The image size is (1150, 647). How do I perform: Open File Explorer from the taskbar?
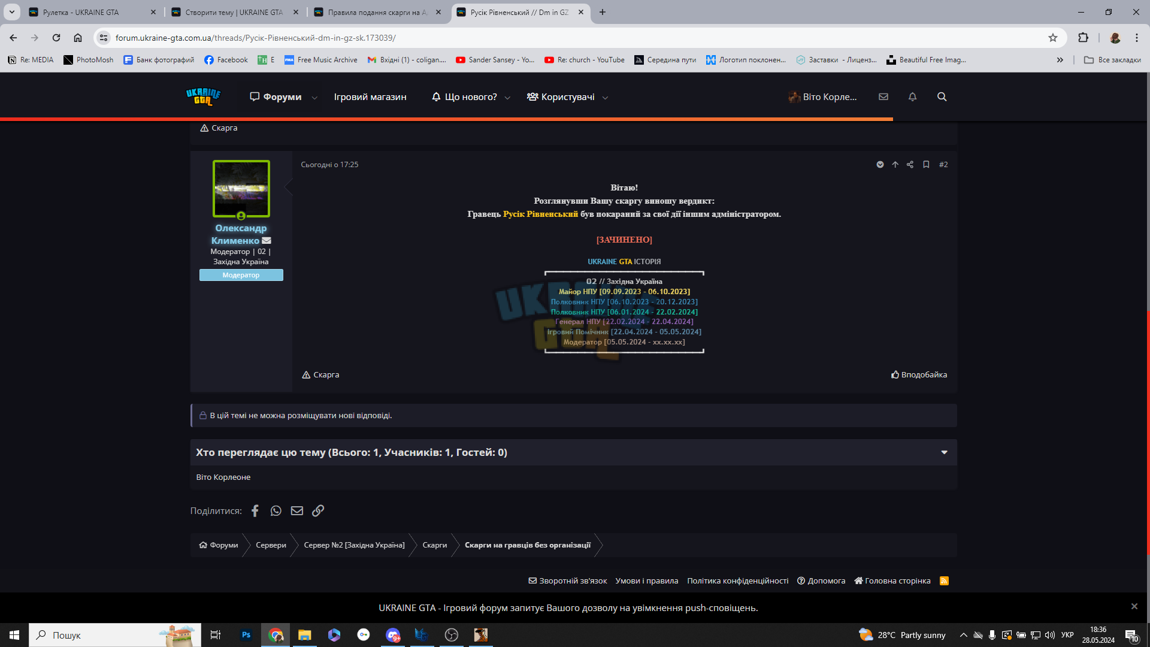305,635
